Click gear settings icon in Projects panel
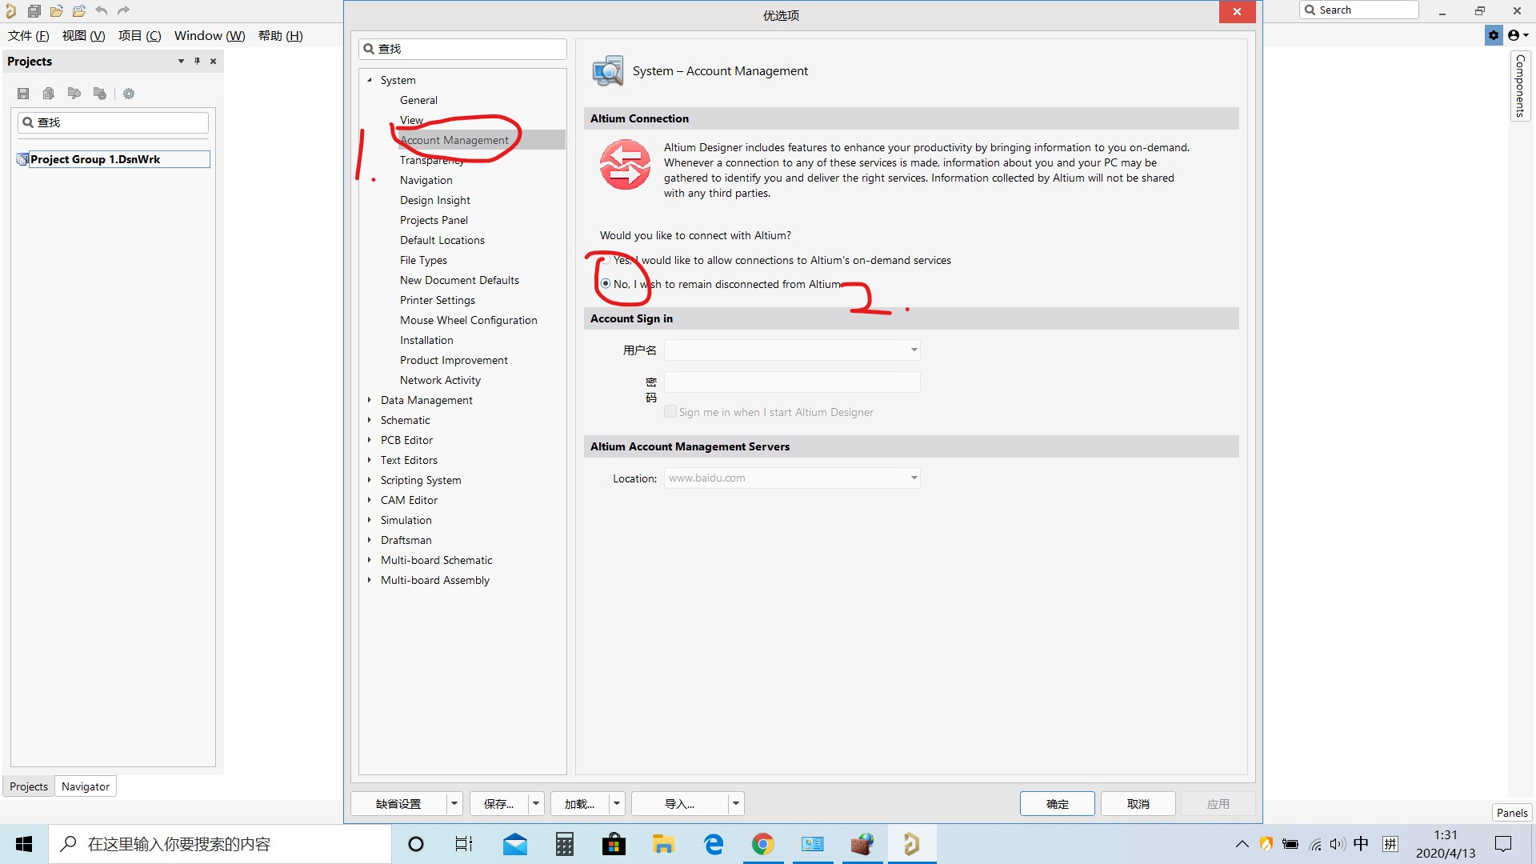Image resolution: width=1536 pixels, height=864 pixels. click(x=129, y=94)
